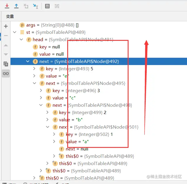
Task: Click the field icon beside next = null
Action: pyautogui.click(x=62, y=149)
